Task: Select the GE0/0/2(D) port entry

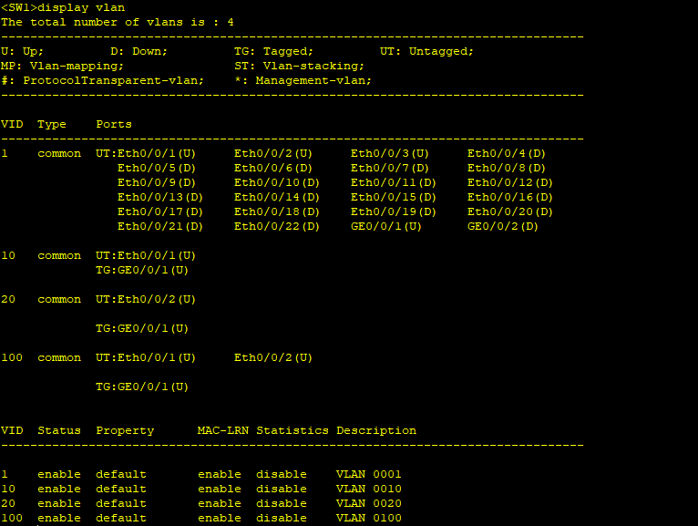Action: (x=502, y=226)
